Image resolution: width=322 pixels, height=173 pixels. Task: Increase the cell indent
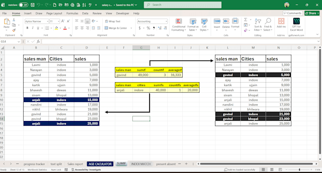pos(99,28)
